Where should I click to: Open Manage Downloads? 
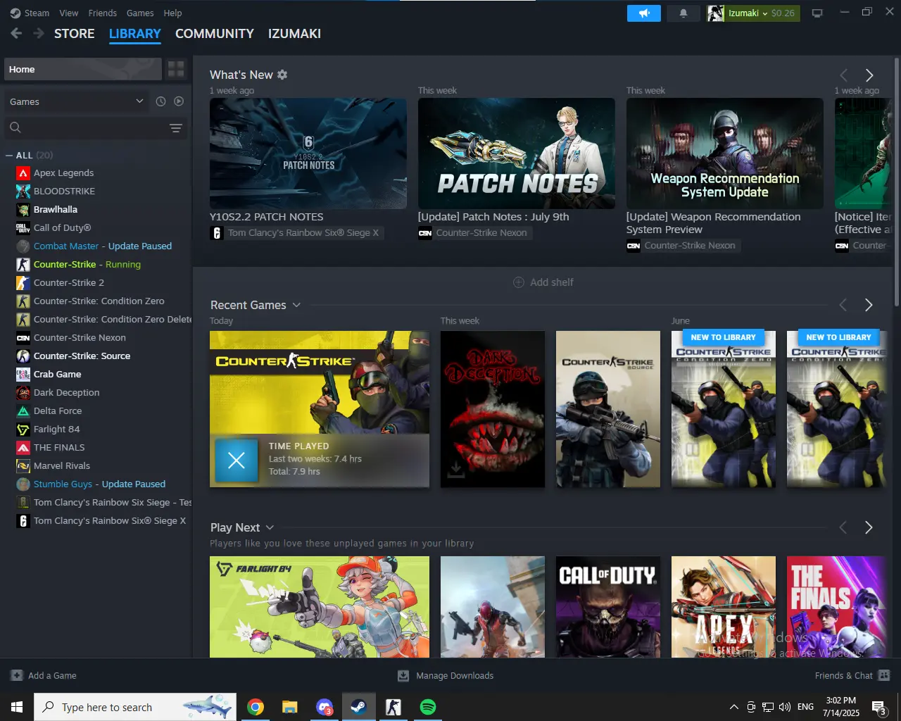446,675
